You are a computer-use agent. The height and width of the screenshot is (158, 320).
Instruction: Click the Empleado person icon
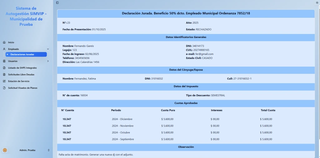point(4,49)
